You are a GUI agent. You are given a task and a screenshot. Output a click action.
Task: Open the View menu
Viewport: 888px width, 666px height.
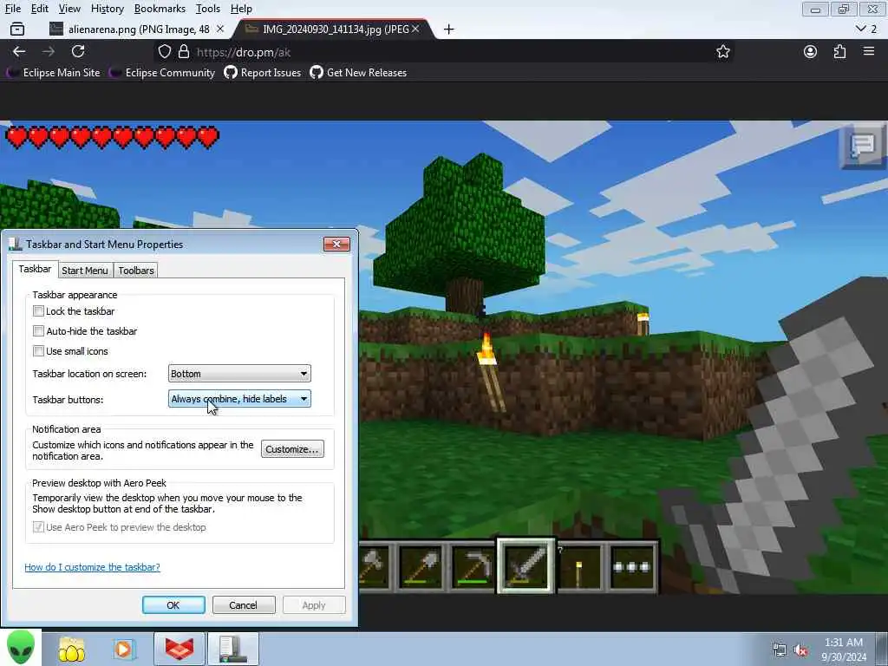click(x=69, y=9)
